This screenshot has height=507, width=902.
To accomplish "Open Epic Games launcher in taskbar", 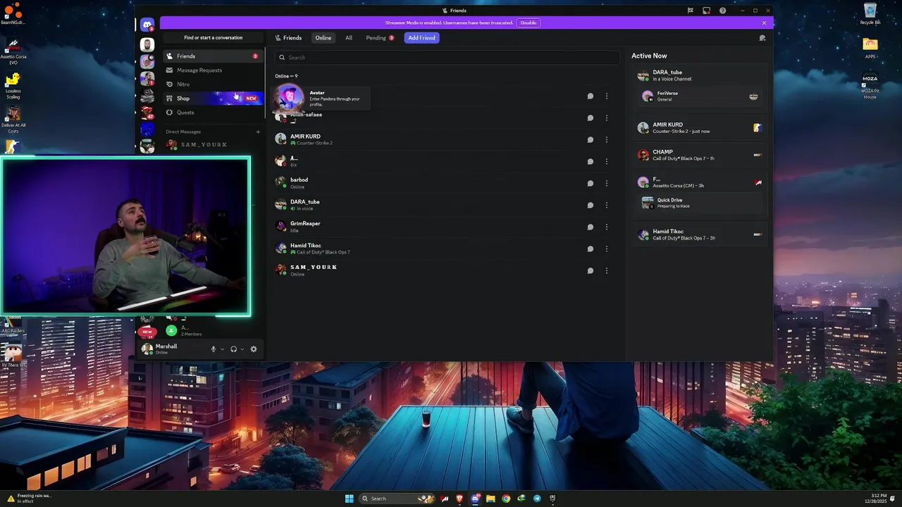I will pyautogui.click(x=552, y=499).
